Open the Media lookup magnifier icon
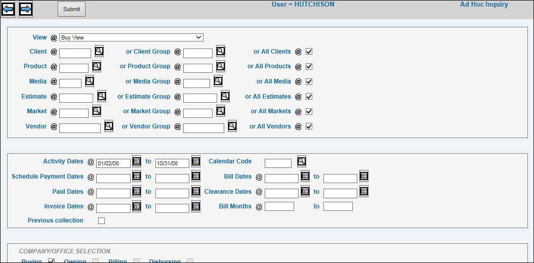 point(90,81)
